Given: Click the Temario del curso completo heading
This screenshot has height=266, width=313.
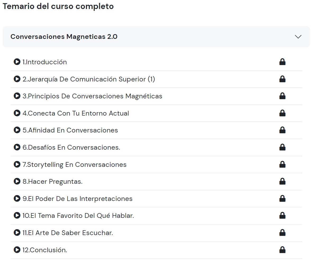Looking at the screenshot, I should pos(58,6).
